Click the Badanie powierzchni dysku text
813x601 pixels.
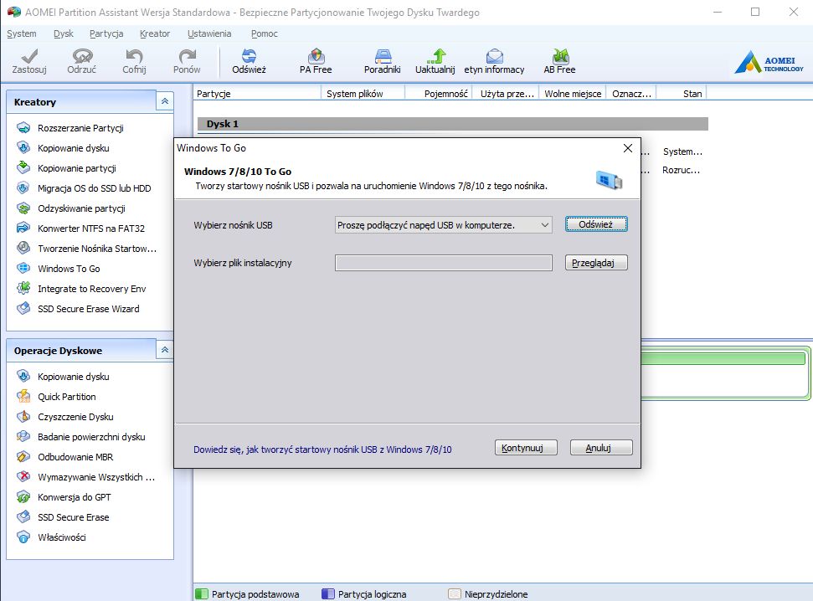pyautogui.click(x=91, y=437)
